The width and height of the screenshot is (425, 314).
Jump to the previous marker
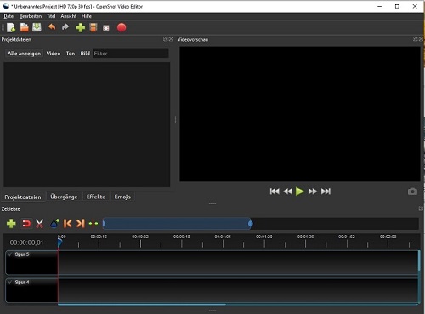[x=67, y=224]
